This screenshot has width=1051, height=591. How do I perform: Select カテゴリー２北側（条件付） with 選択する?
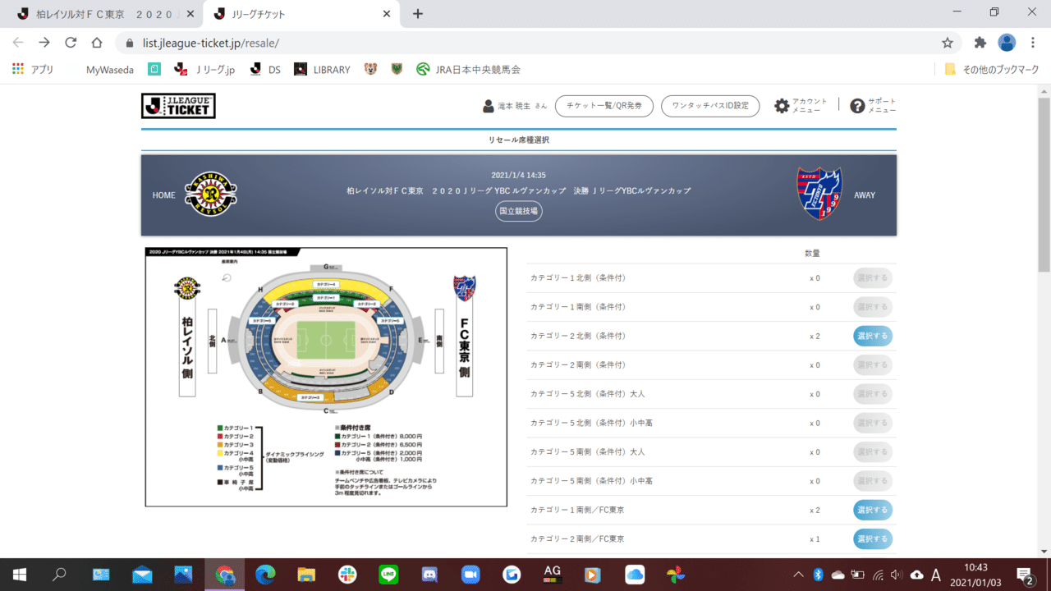click(872, 336)
